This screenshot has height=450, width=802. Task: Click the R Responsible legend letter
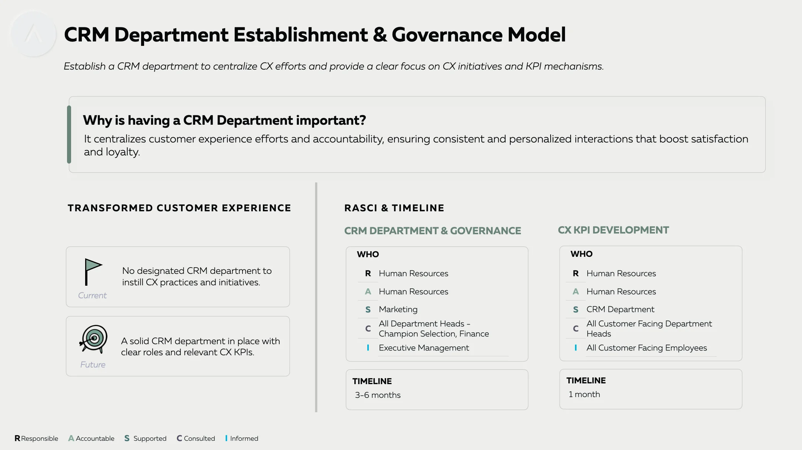point(17,438)
